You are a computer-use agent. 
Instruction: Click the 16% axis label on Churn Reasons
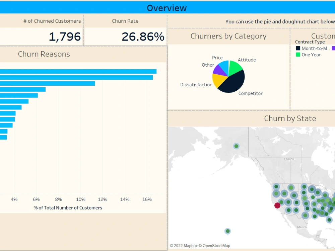tap(147, 199)
